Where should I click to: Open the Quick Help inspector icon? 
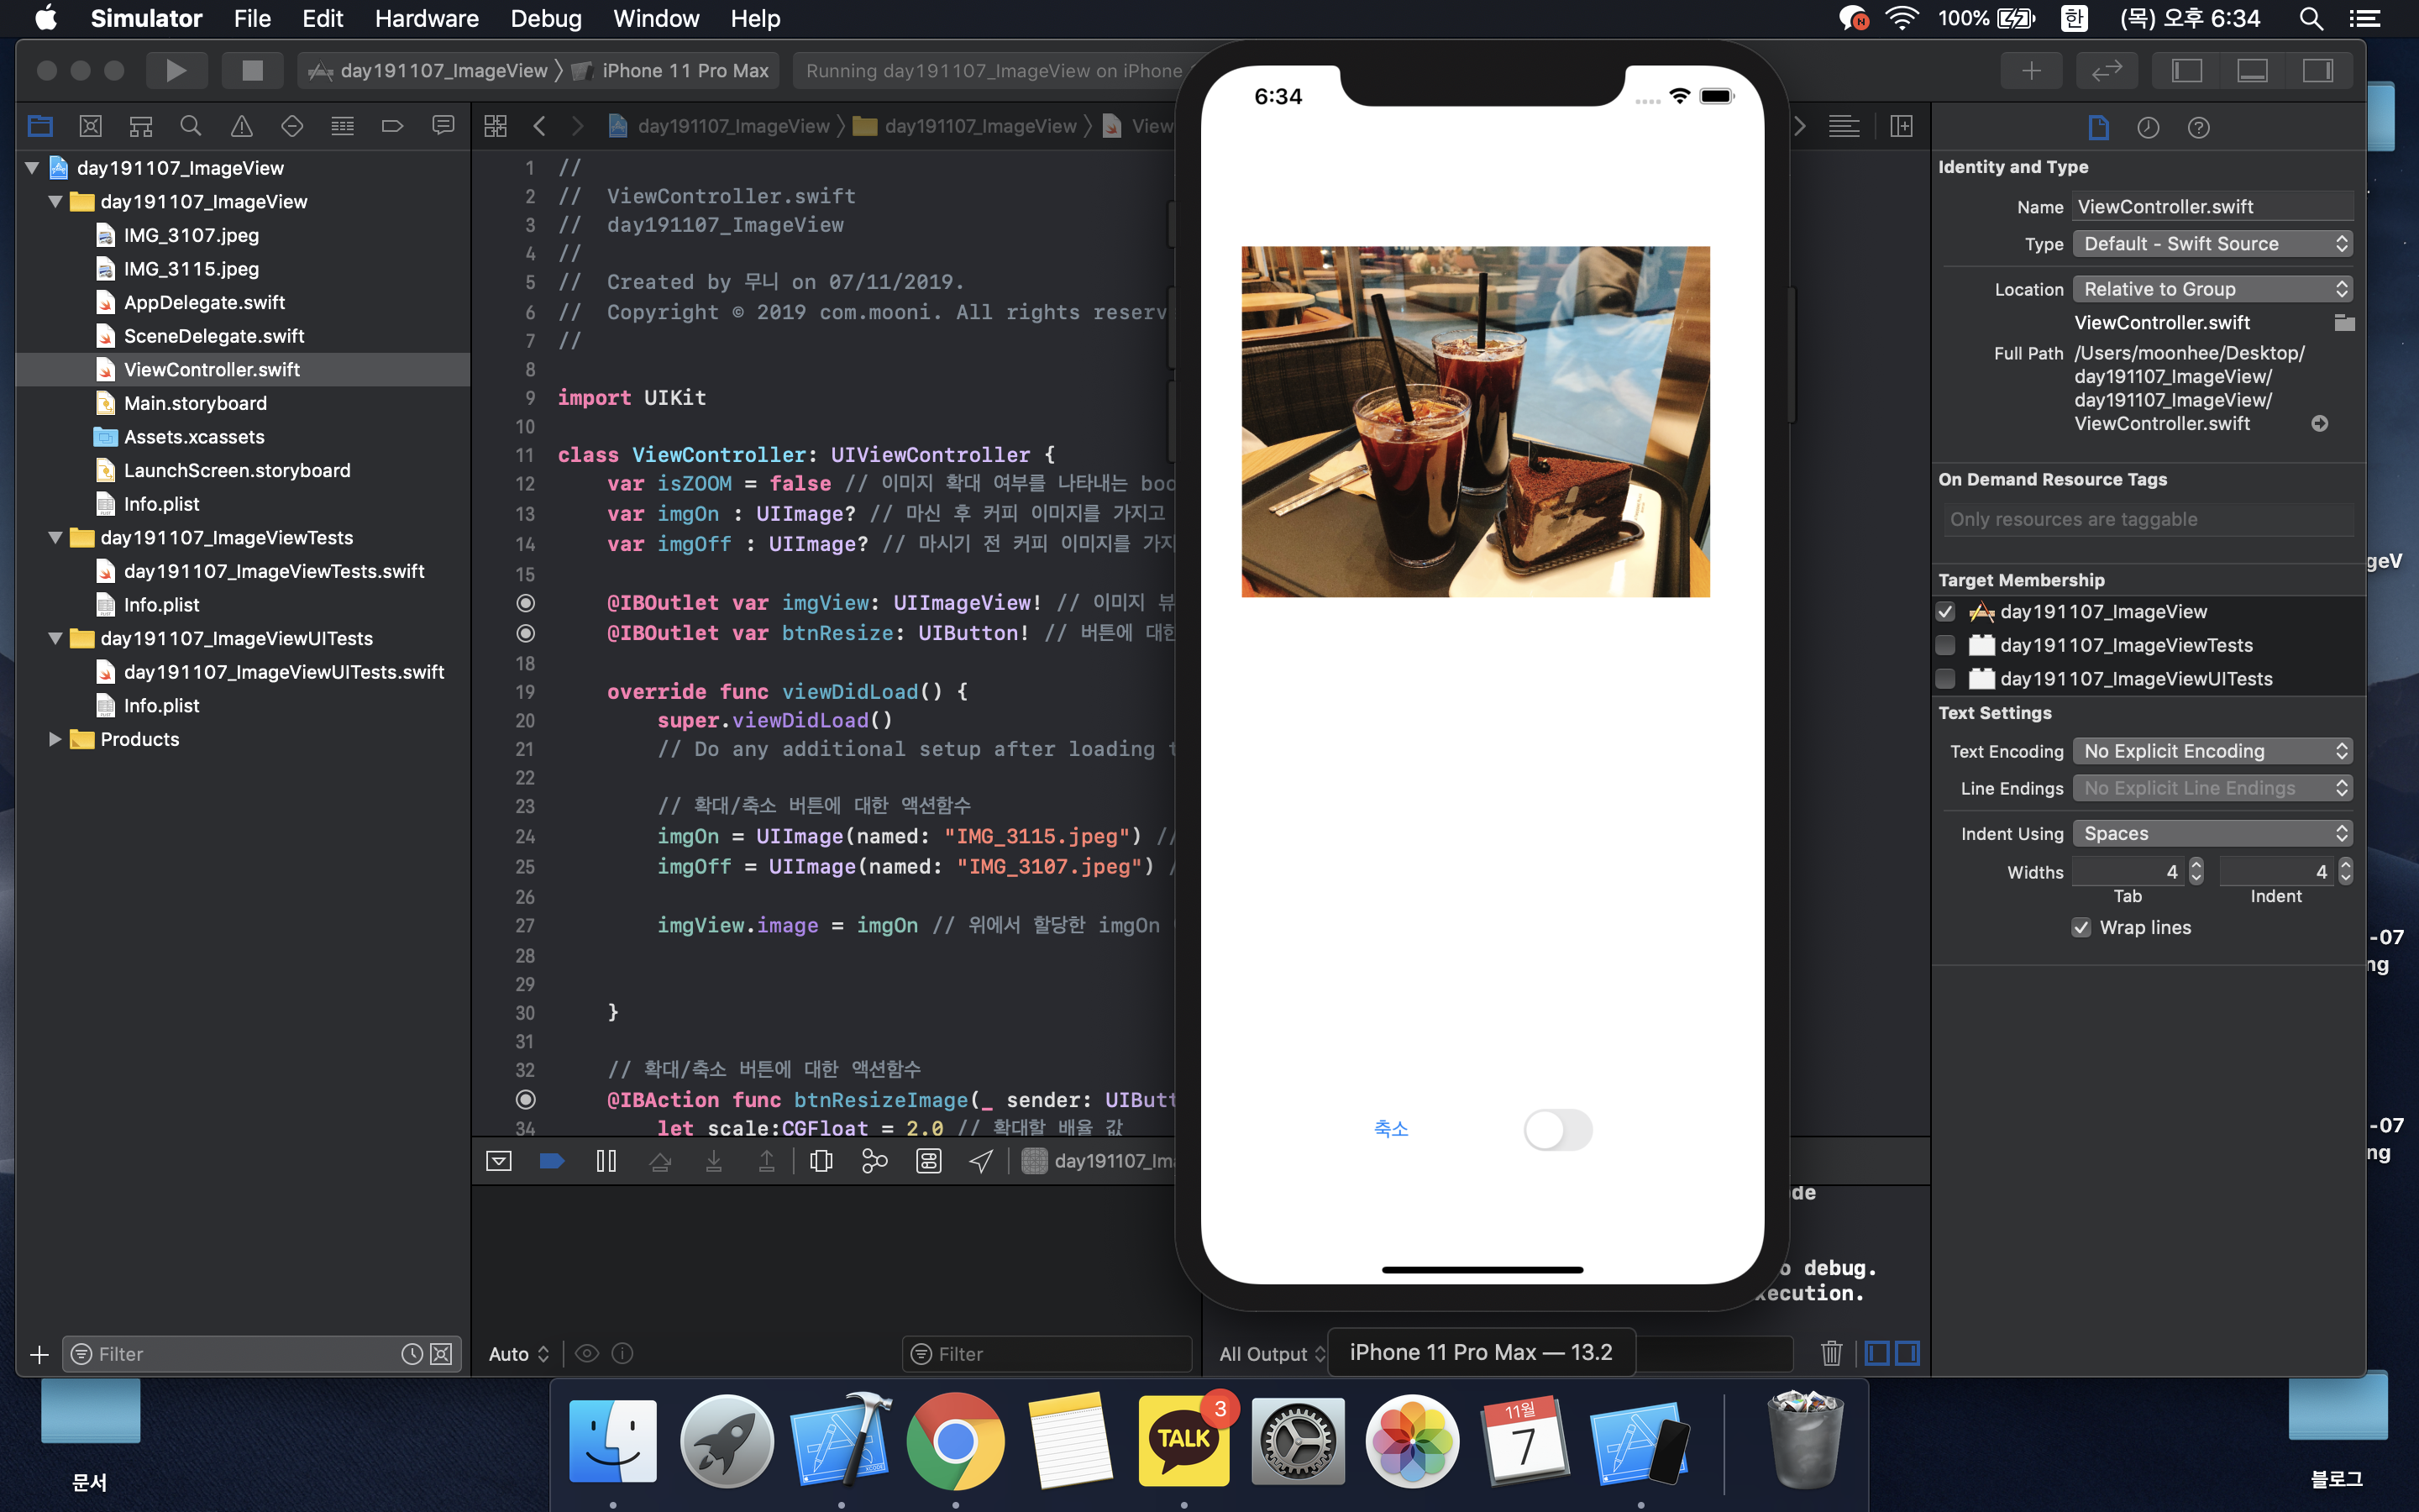click(x=2198, y=128)
